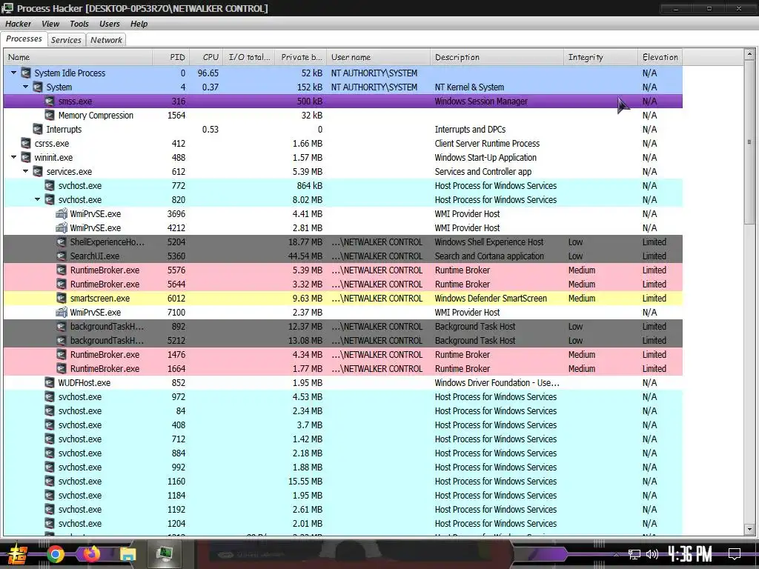759x569 pixels.
Task: Open the Start menu on taskbar
Action: pos(18,554)
